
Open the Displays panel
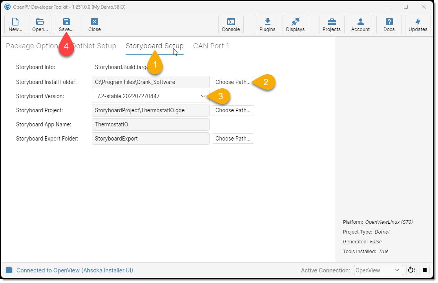(295, 25)
